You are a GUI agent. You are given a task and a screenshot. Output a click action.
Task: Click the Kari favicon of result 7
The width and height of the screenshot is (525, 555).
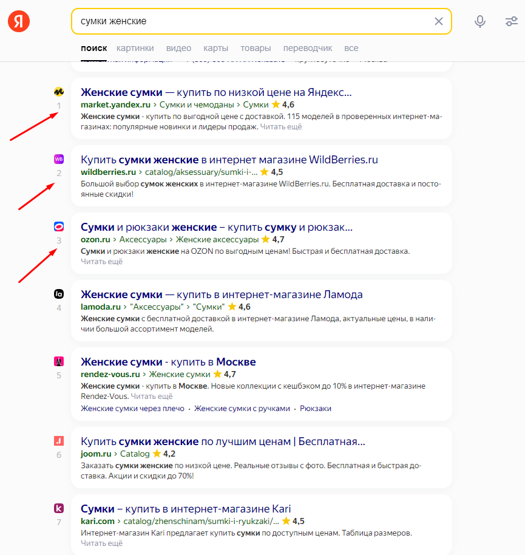[x=59, y=508]
